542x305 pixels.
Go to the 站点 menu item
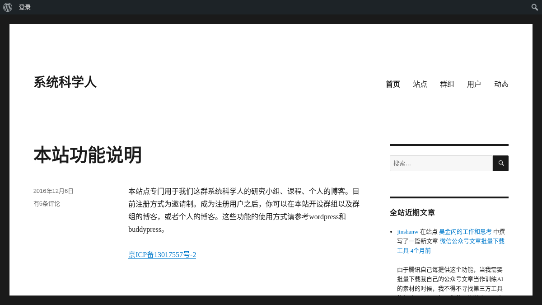click(x=420, y=84)
